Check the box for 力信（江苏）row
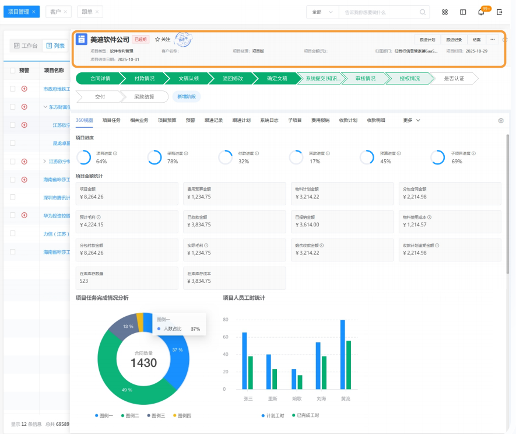This screenshot has width=516, height=434. tap(12, 233)
